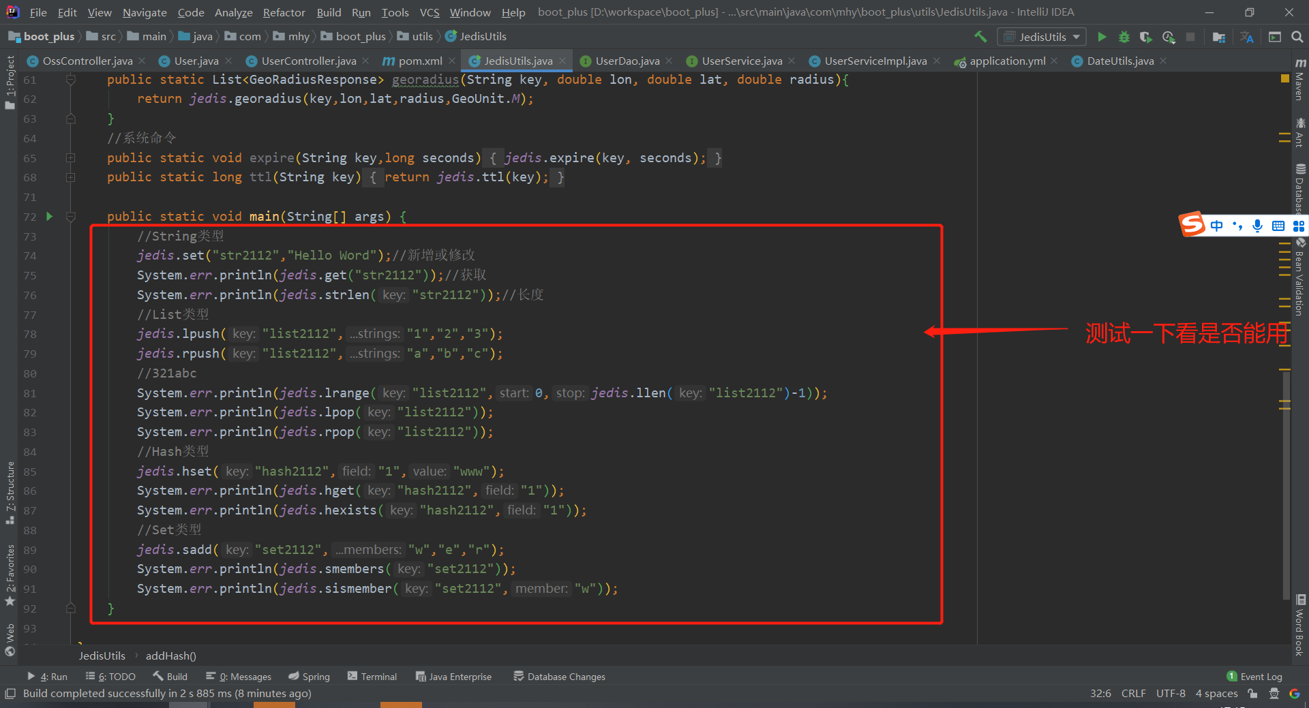This screenshot has height=708, width=1309.
Task: Click the Sogou soft keyboard icon
Action: (1278, 226)
